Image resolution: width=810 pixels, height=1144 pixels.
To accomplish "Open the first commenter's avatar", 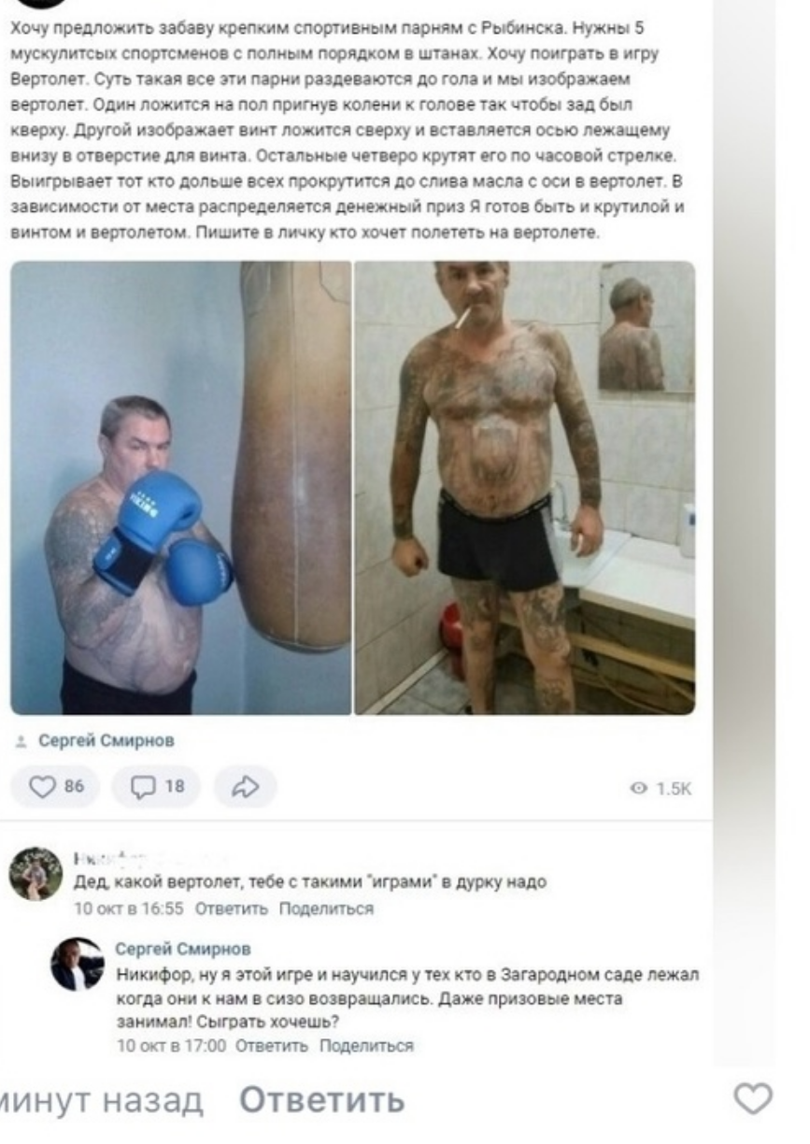I will [x=35, y=874].
